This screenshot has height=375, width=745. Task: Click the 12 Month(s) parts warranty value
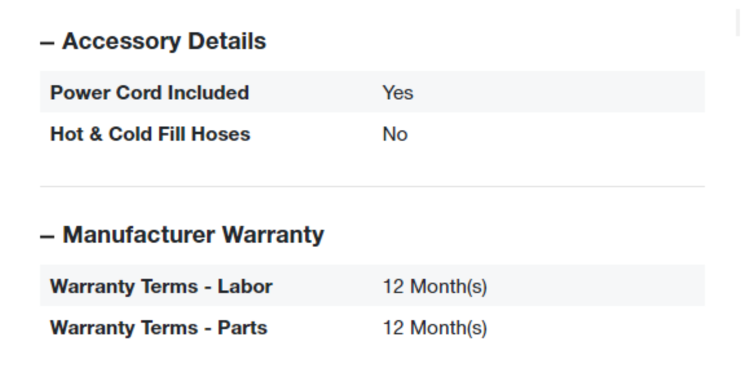435,328
